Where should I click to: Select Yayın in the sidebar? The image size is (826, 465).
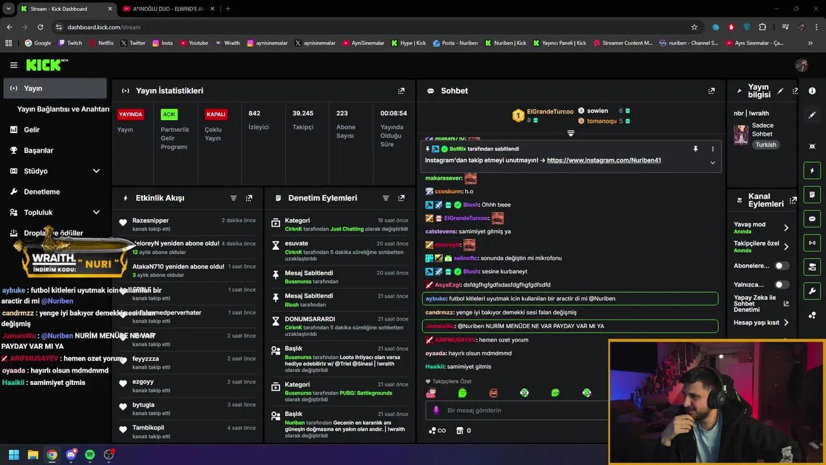click(55, 88)
